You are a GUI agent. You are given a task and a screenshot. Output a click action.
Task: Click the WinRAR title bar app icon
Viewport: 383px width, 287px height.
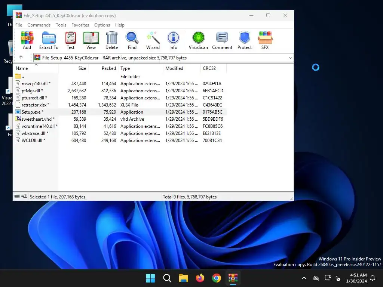(19, 15)
